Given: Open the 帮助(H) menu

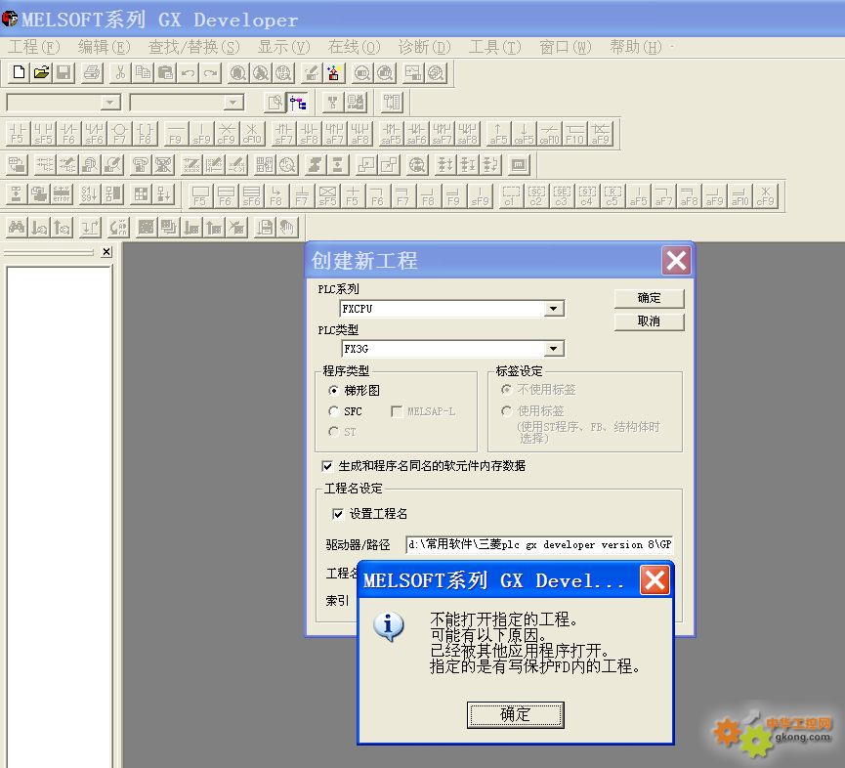Looking at the screenshot, I should [x=635, y=48].
